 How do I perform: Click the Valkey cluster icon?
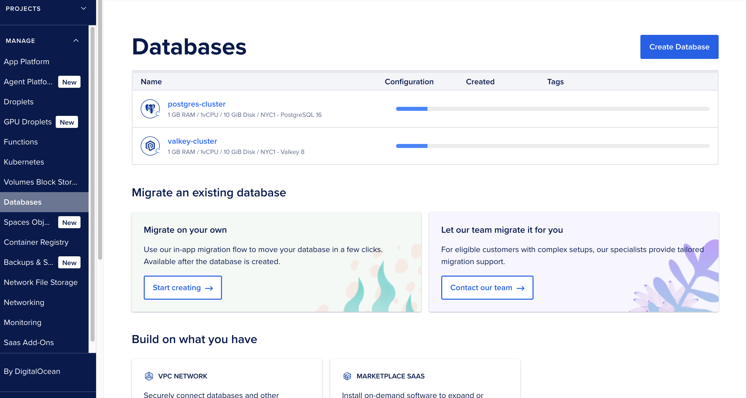[150, 146]
